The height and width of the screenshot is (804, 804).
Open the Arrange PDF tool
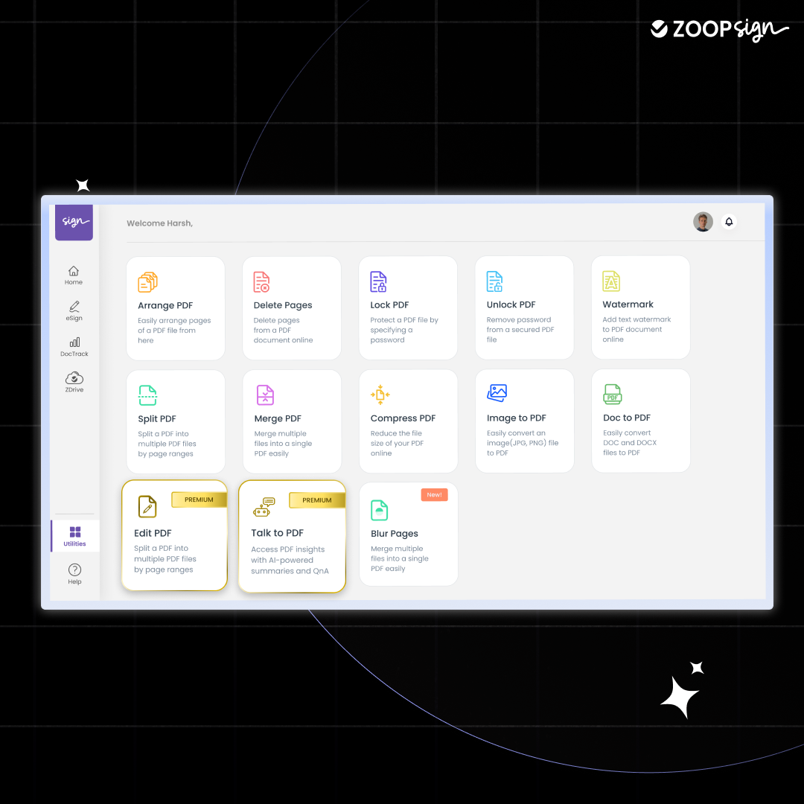[x=176, y=307]
